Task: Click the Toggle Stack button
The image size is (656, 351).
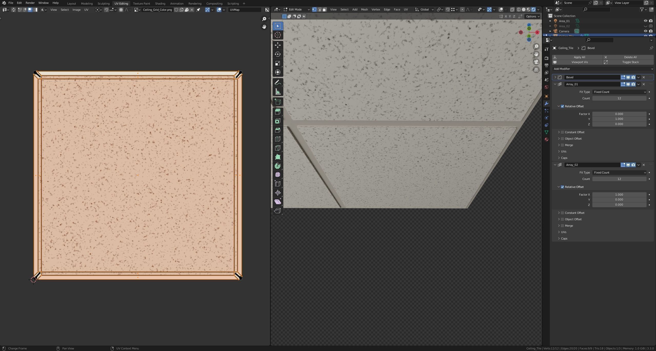Action: [628, 62]
